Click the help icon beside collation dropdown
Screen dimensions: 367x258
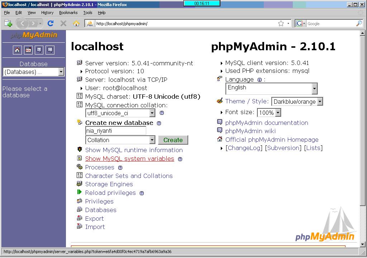pos(162,113)
